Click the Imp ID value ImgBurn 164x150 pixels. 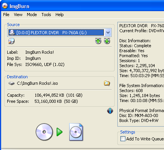(x=33, y=58)
